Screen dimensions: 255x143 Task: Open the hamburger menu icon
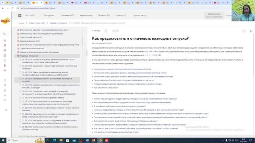tap(20, 15)
